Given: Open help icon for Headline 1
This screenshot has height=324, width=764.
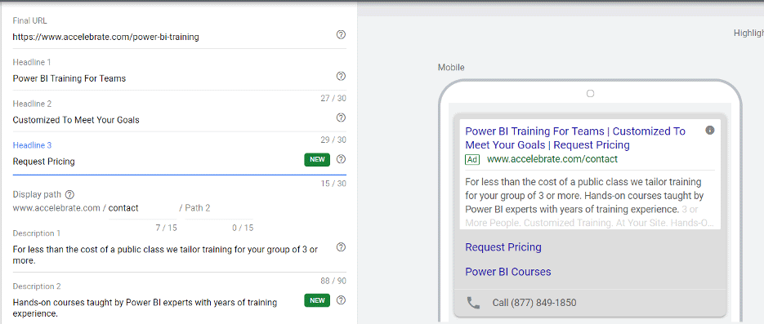Looking at the screenshot, I should coord(341,76).
